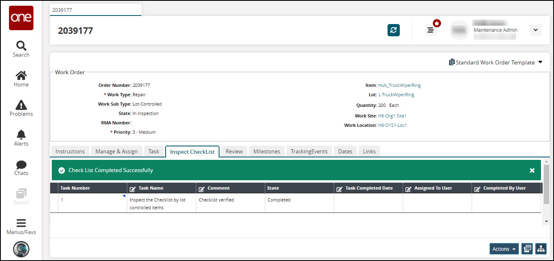The height and width of the screenshot is (261, 554).
Task: Click the checklist table scroll-down arrow
Action: pos(546,221)
